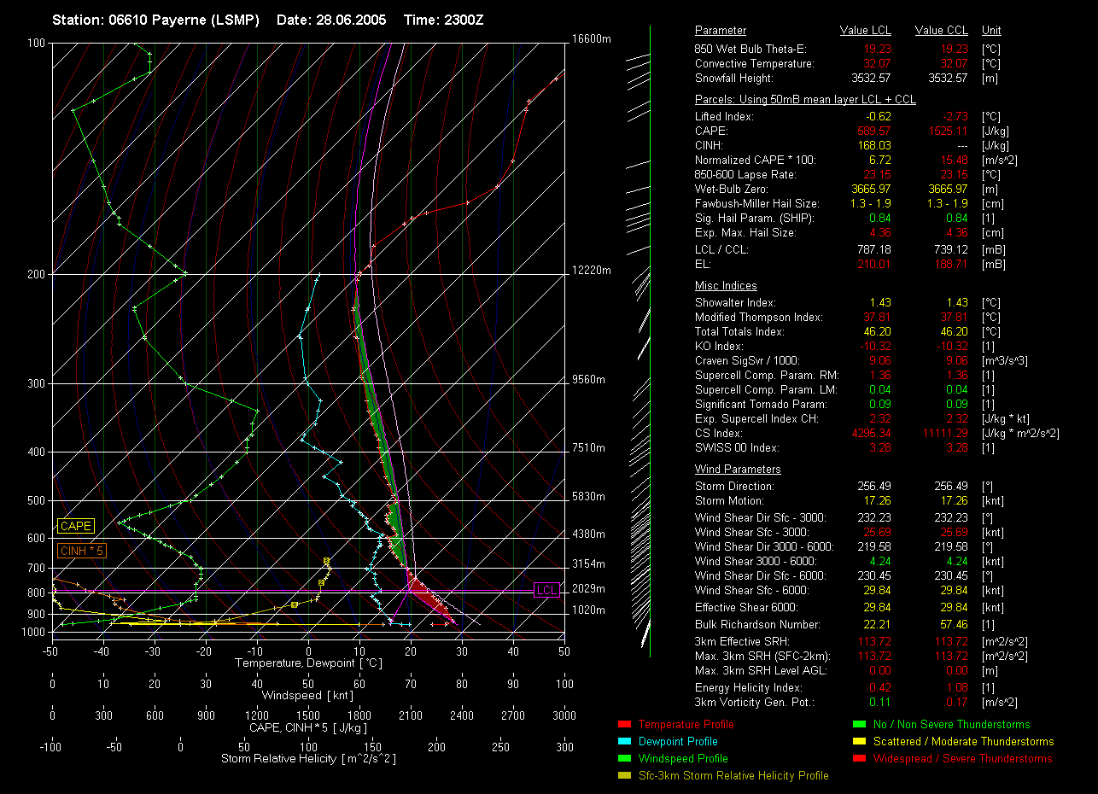Click the 850 Wet Bulb Theta-E row label

(750, 50)
